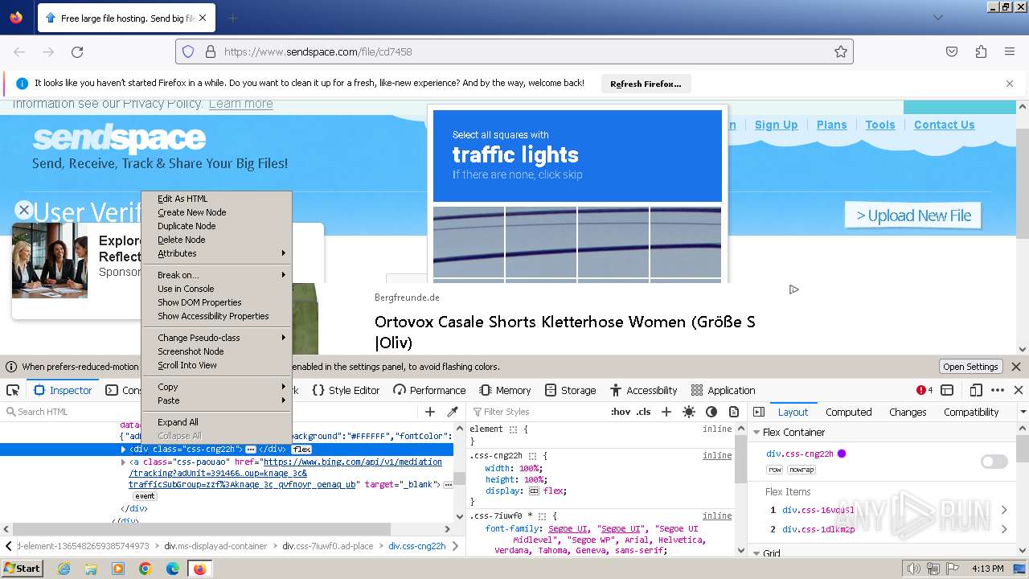Open flex item div.css-1dlkm2p

tap(818, 529)
